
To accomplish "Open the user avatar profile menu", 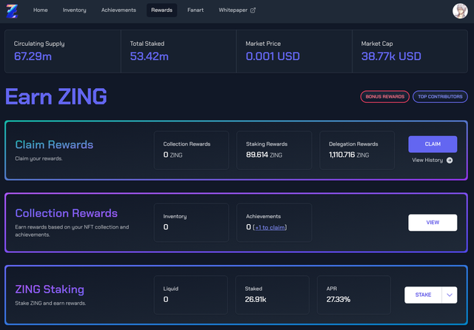I will (460, 11).
